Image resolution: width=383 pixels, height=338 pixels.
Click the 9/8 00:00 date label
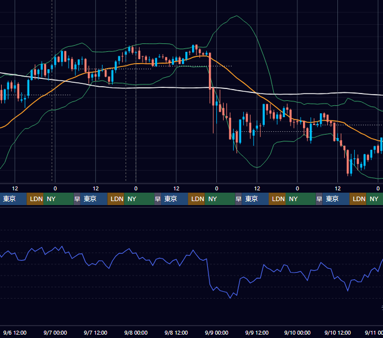pyautogui.click(x=136, y=332)
